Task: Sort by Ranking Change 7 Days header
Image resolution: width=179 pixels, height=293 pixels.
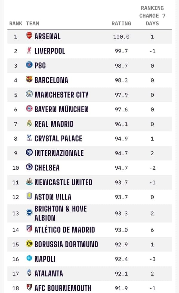Action: 152,16
